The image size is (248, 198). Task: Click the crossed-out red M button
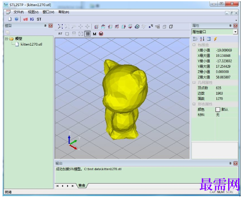tap(101, 34)
